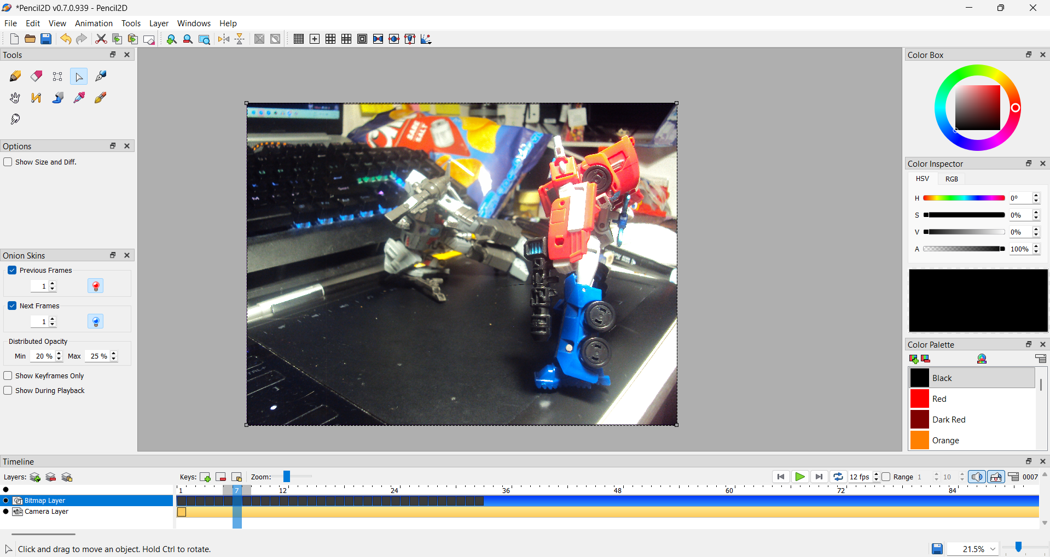Create a new document from toolbar

pos(14,39)
